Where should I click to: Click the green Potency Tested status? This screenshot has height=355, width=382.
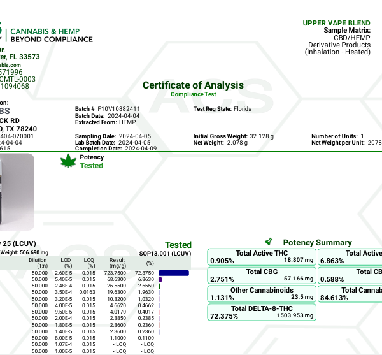(92, 166)
